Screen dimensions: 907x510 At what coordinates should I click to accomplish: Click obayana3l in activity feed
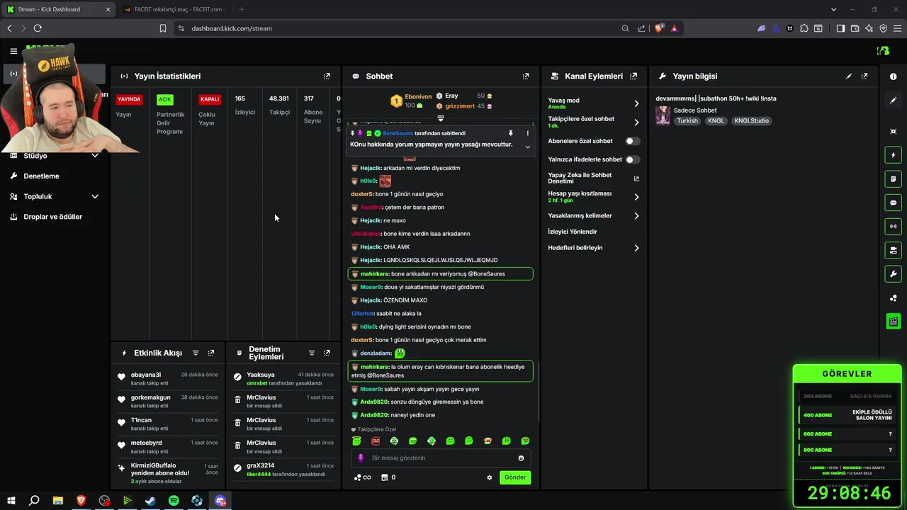tap(146, 375)
